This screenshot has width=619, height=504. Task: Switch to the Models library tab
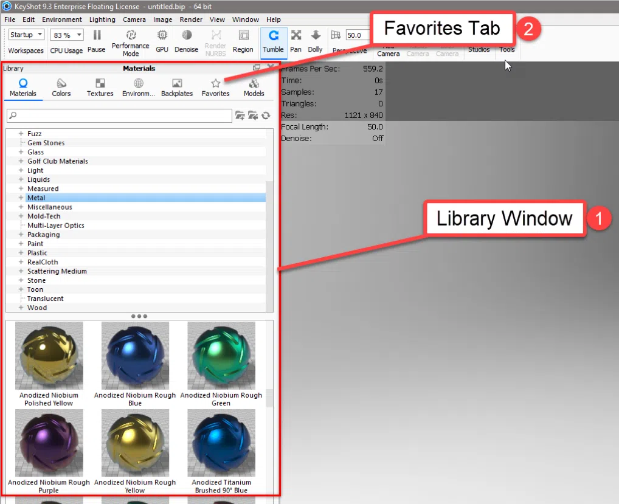click(x=254, y=88)
